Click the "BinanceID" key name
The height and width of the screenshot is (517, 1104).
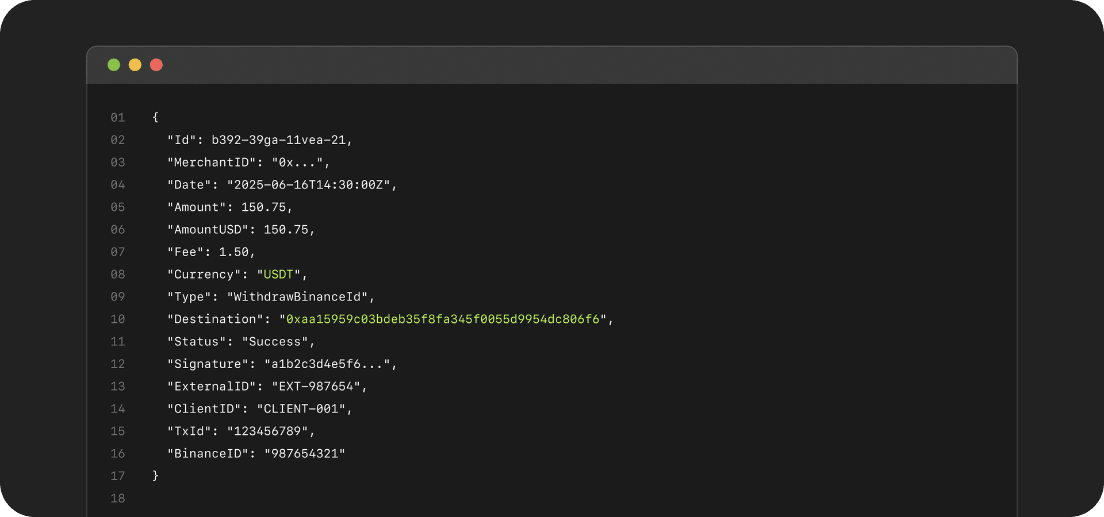pyautogui.click(x=208, y=454)
